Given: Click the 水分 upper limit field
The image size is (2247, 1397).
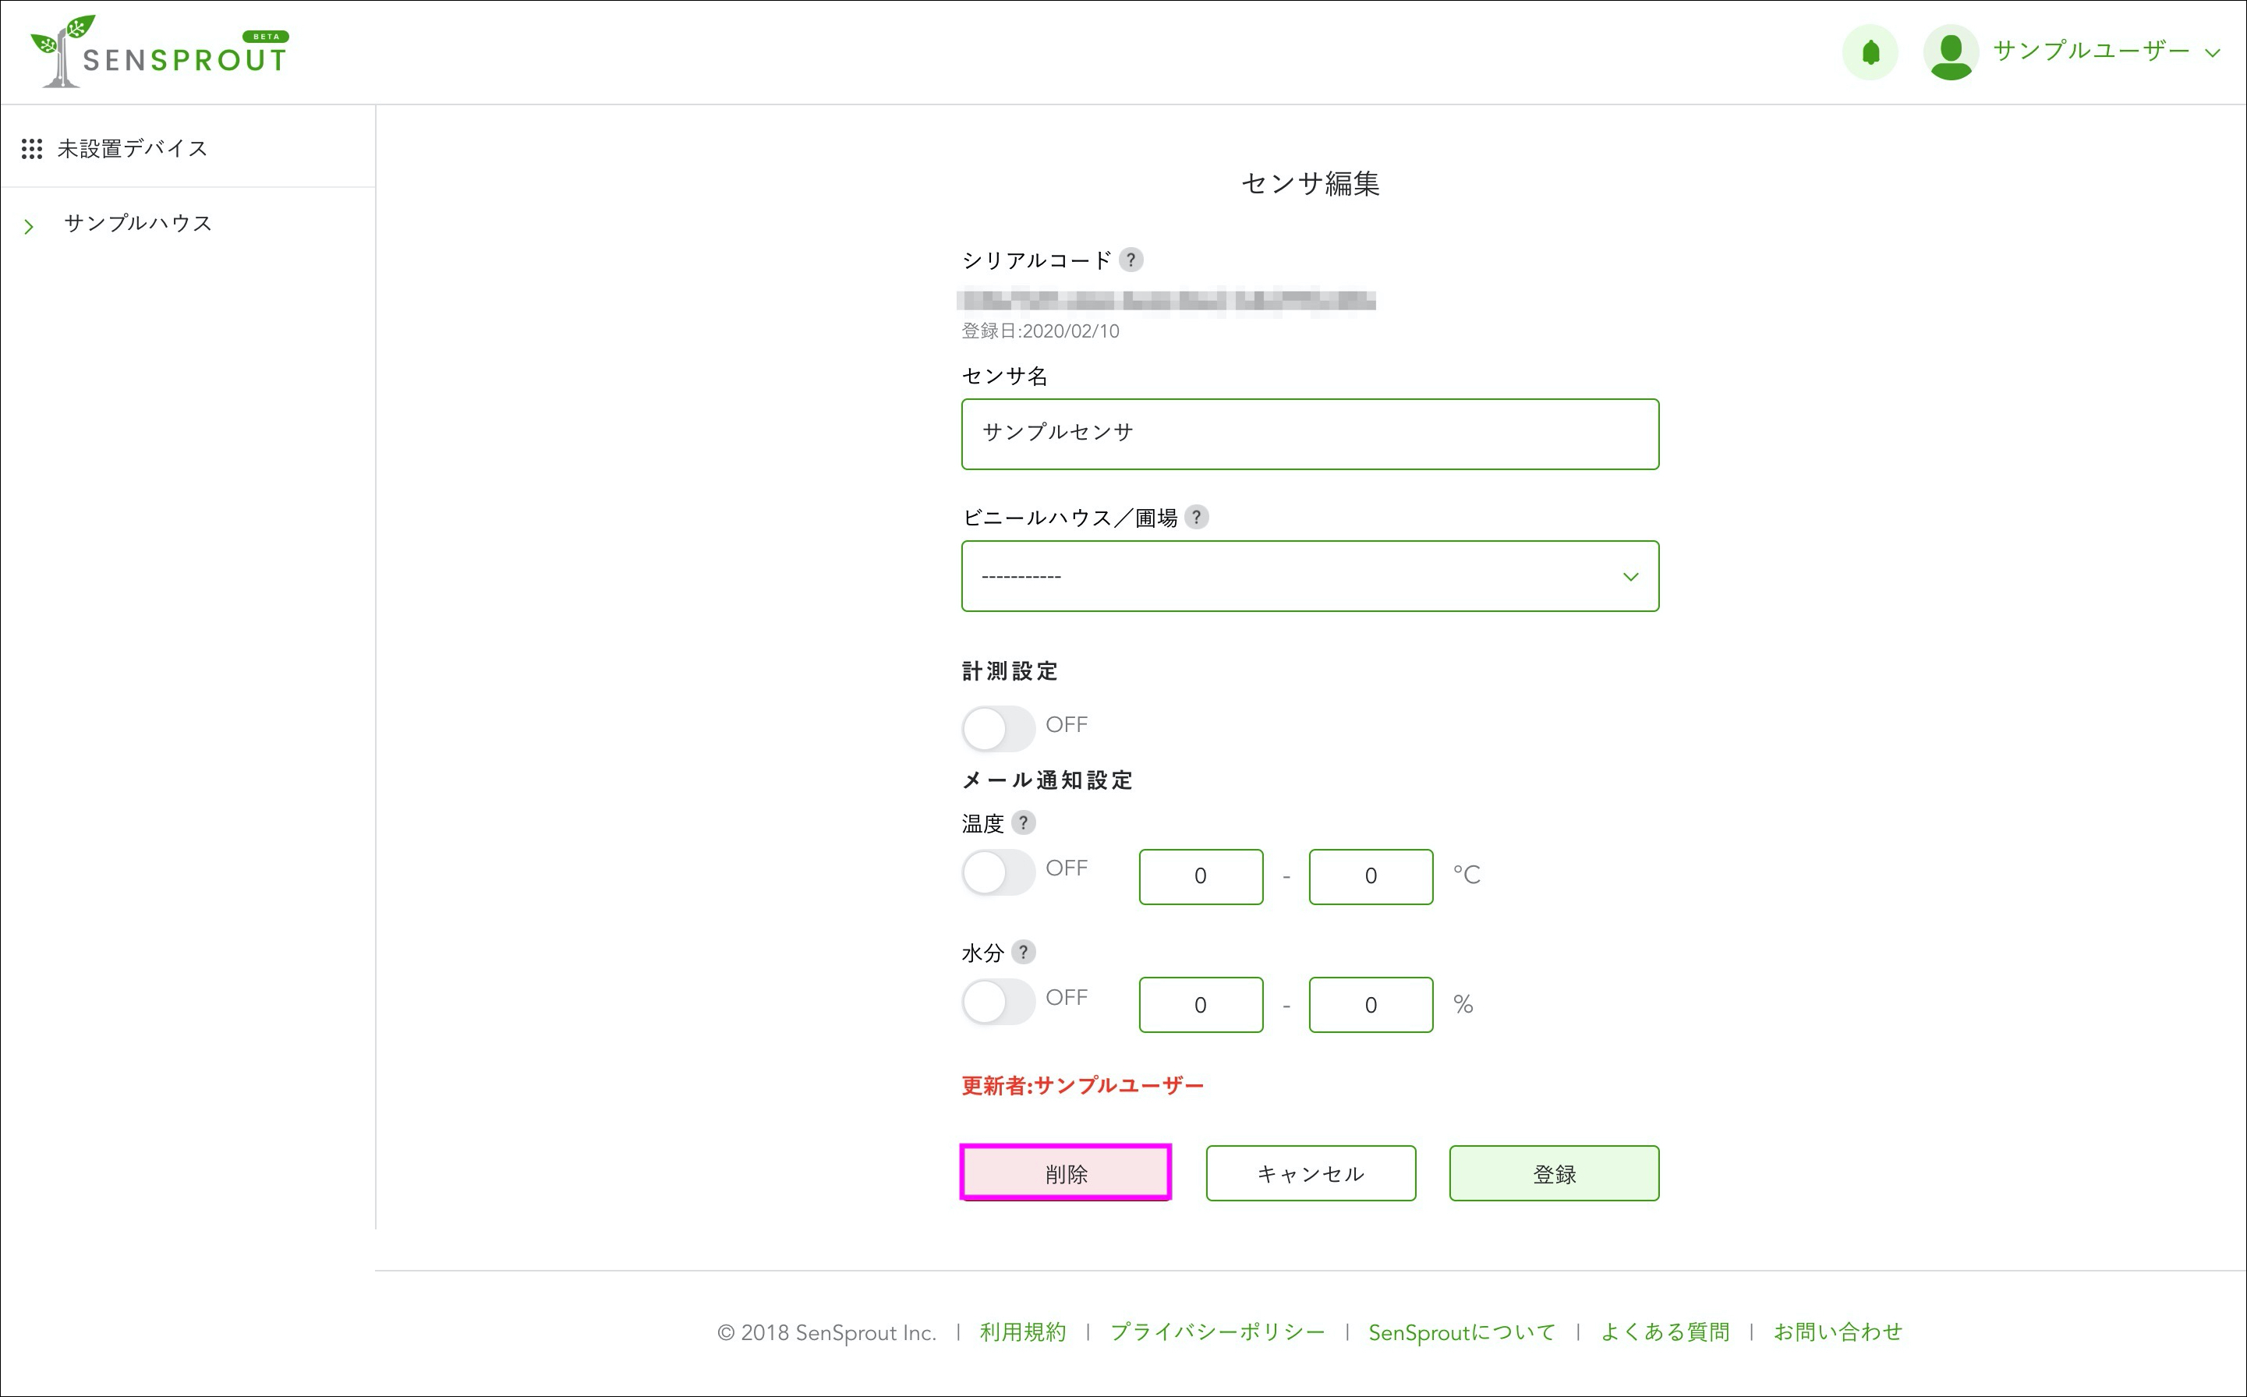Looking at the screenshot, I should [1371, 1004].
